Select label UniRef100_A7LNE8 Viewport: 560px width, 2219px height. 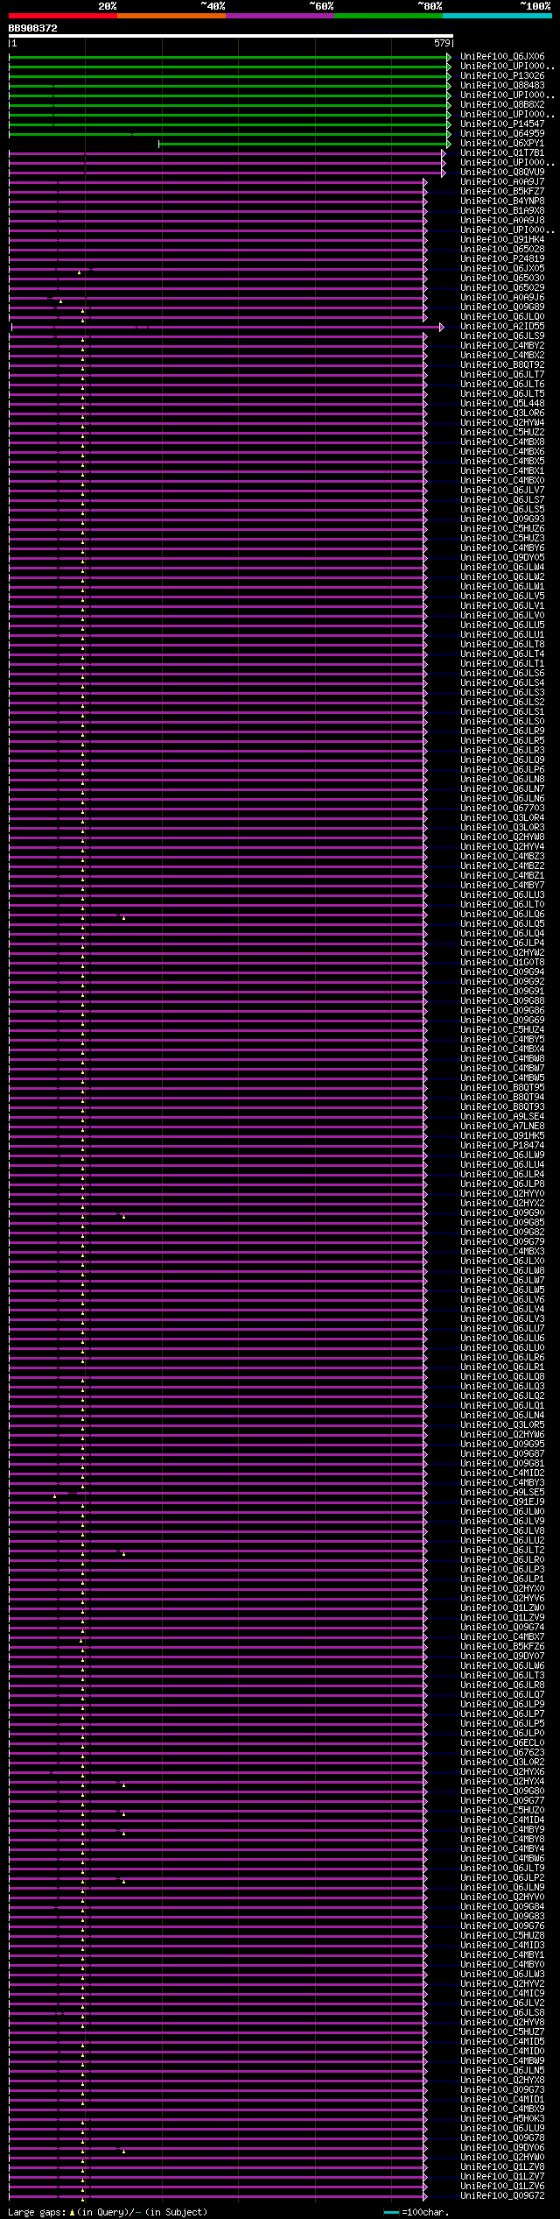[502, 1127]
